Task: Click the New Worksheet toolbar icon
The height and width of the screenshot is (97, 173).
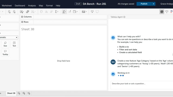Action: pyautogui.click(x=22, y=12)
